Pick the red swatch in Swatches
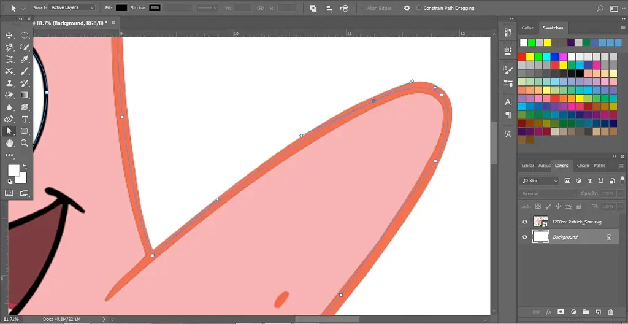The image size is (628, 324). click(522, 57)
